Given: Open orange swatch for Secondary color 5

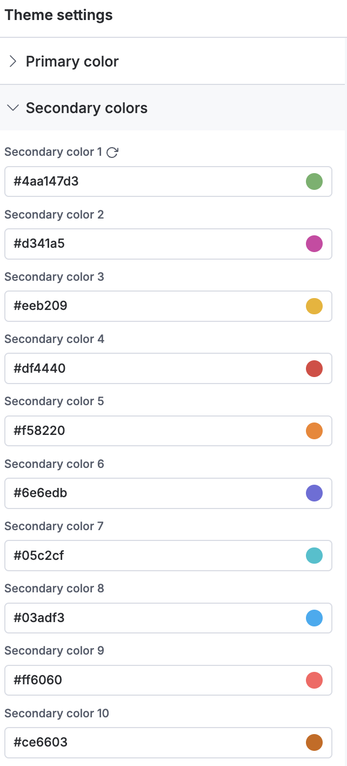Looking at the screenshot, I should (314, 431).
